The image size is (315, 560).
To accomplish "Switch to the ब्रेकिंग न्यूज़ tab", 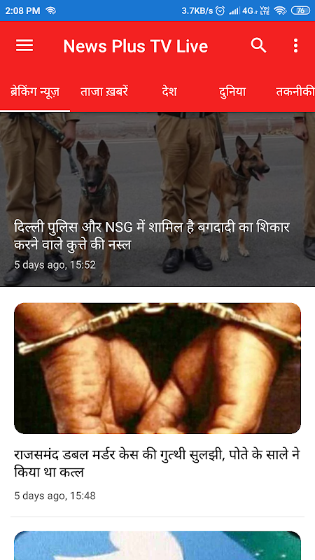I will [34, 92].
